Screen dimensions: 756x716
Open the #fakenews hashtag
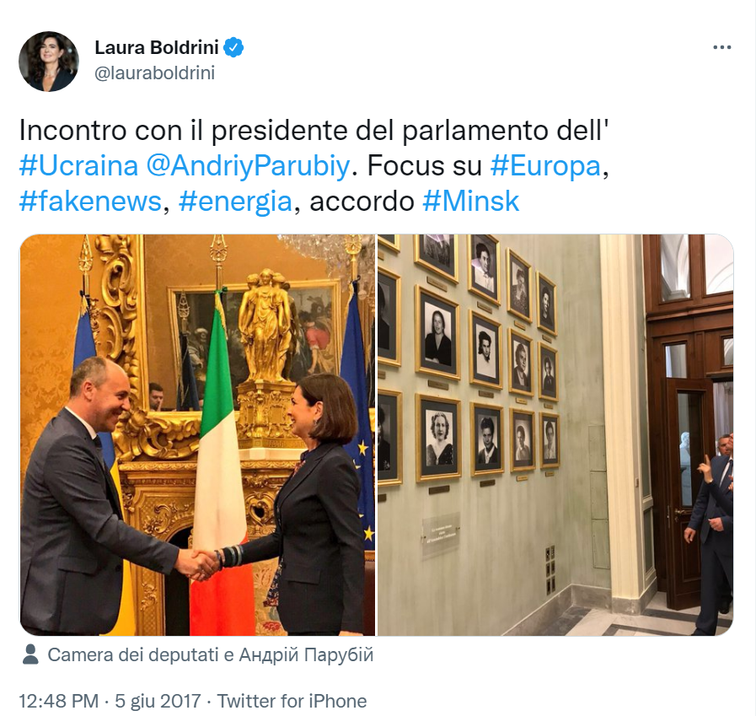point(89,202)
